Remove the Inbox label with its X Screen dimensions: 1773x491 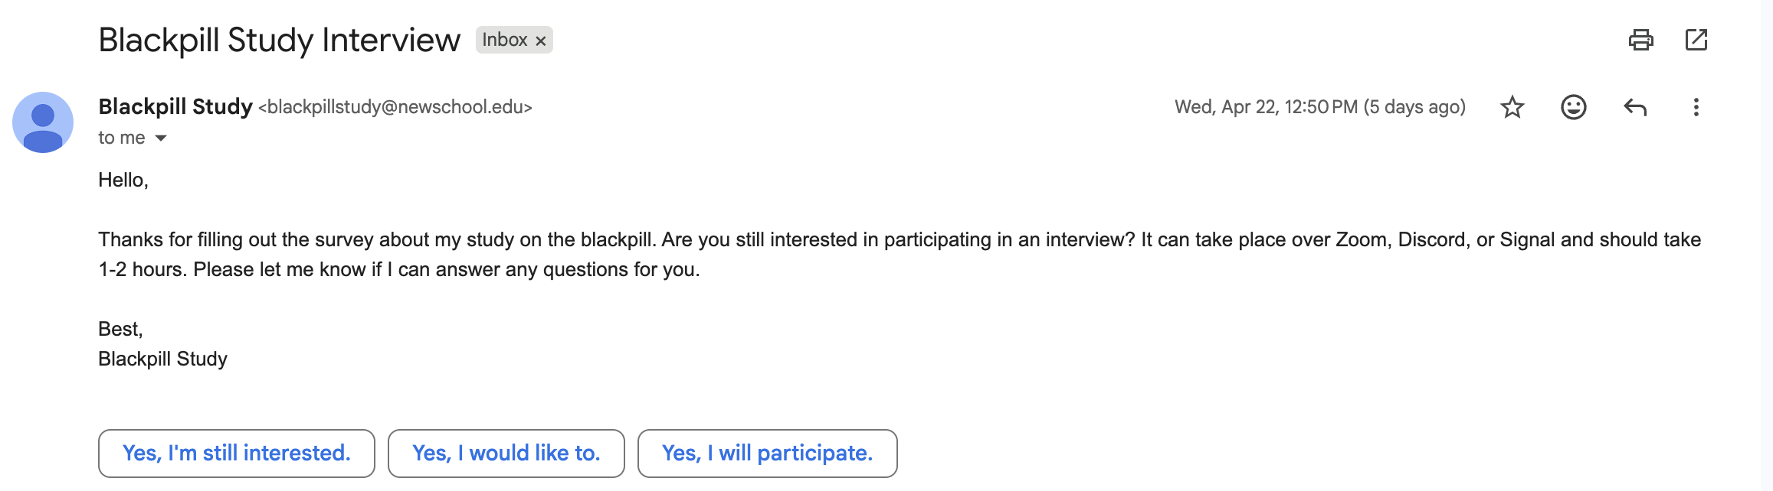coord(541,41)
